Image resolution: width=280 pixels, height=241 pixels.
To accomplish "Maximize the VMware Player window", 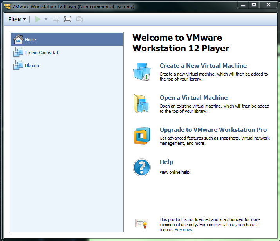I will (254, 5).
